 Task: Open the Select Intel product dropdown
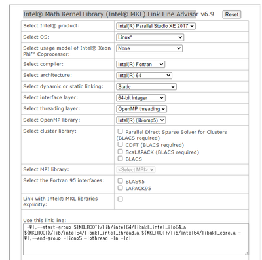pos(156,26)
